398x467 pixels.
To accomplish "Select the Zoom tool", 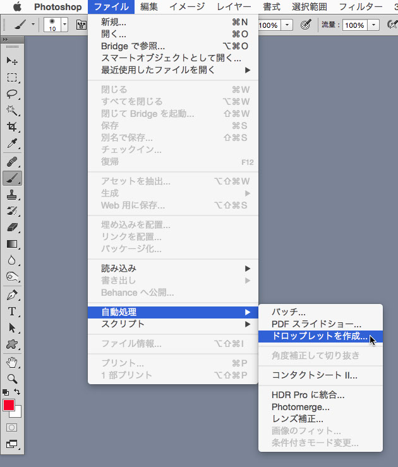I will tap(12, 379).
